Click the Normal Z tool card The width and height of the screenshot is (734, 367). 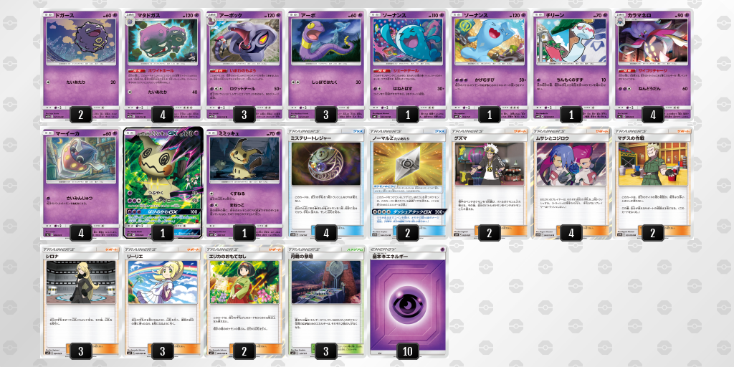click(x=407, y=183)
